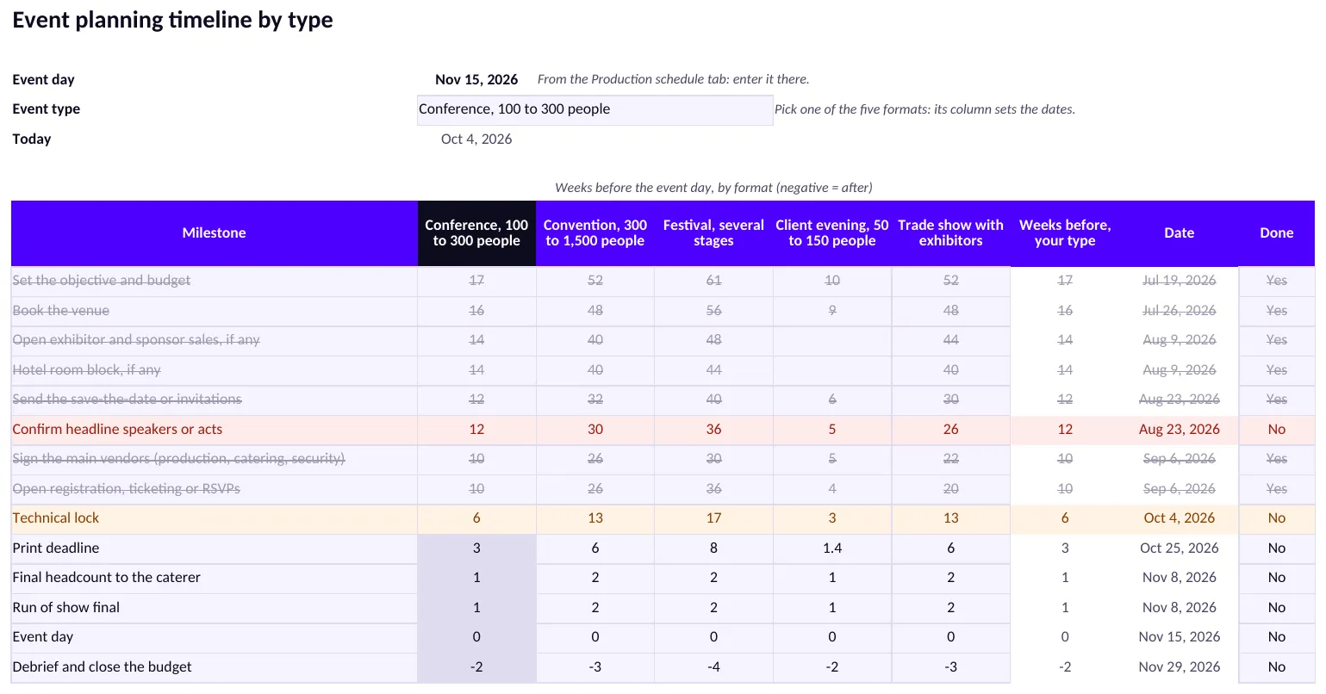Image resolution: width=1326 pixels, height=694 pixels.
Task: Select the Aug 23, 2026 date for Confirm headline
Action: point(1180,430)
